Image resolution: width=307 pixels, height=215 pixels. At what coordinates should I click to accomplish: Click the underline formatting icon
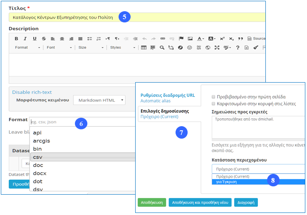[35, 39]
